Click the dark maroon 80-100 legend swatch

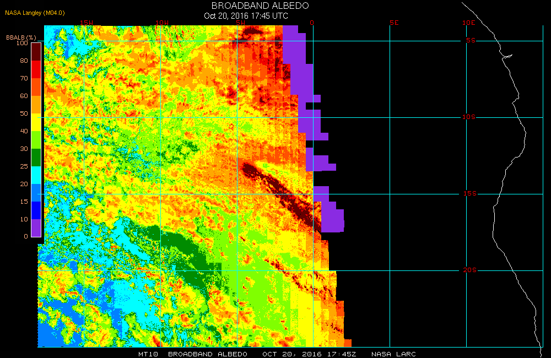(36, 52)
